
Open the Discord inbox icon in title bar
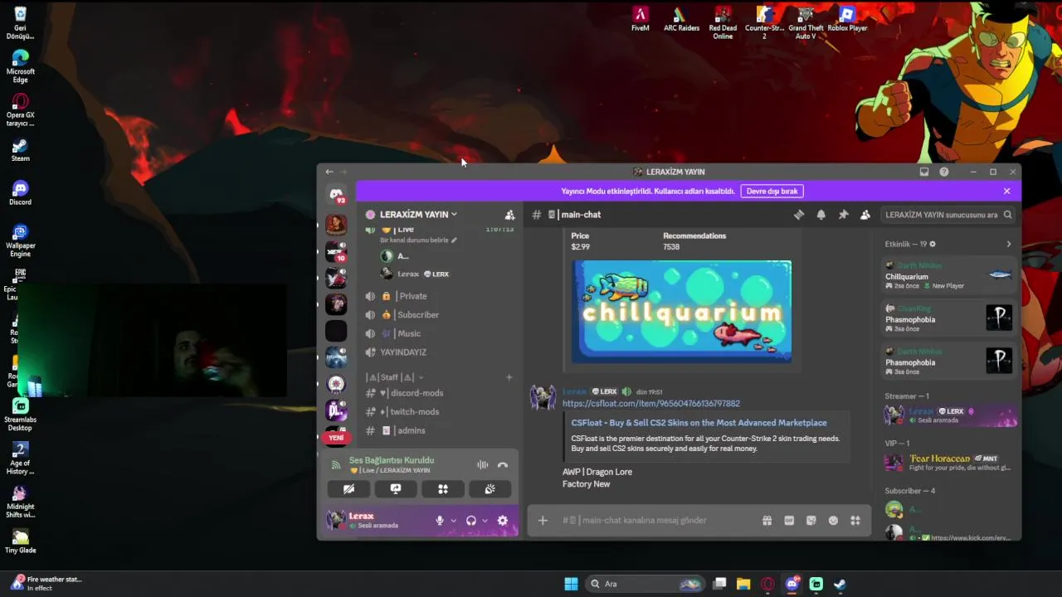(923, 172)
